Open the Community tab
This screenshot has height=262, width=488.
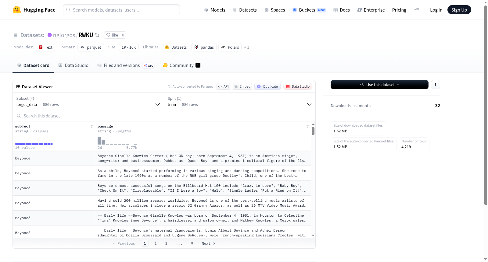click(x=181, y=65)
